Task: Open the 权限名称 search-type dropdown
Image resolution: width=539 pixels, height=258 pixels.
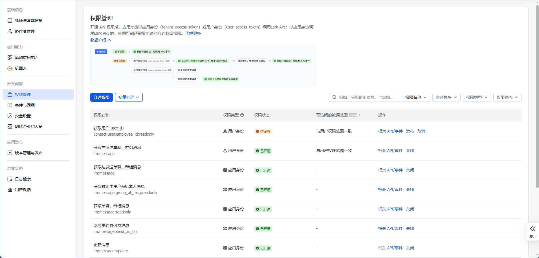Action: point(416,97)
